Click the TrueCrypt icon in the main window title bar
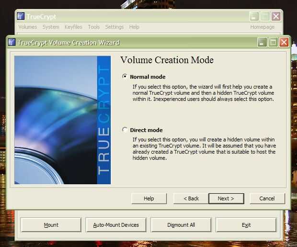297x247 pixels. pos(21,16)
